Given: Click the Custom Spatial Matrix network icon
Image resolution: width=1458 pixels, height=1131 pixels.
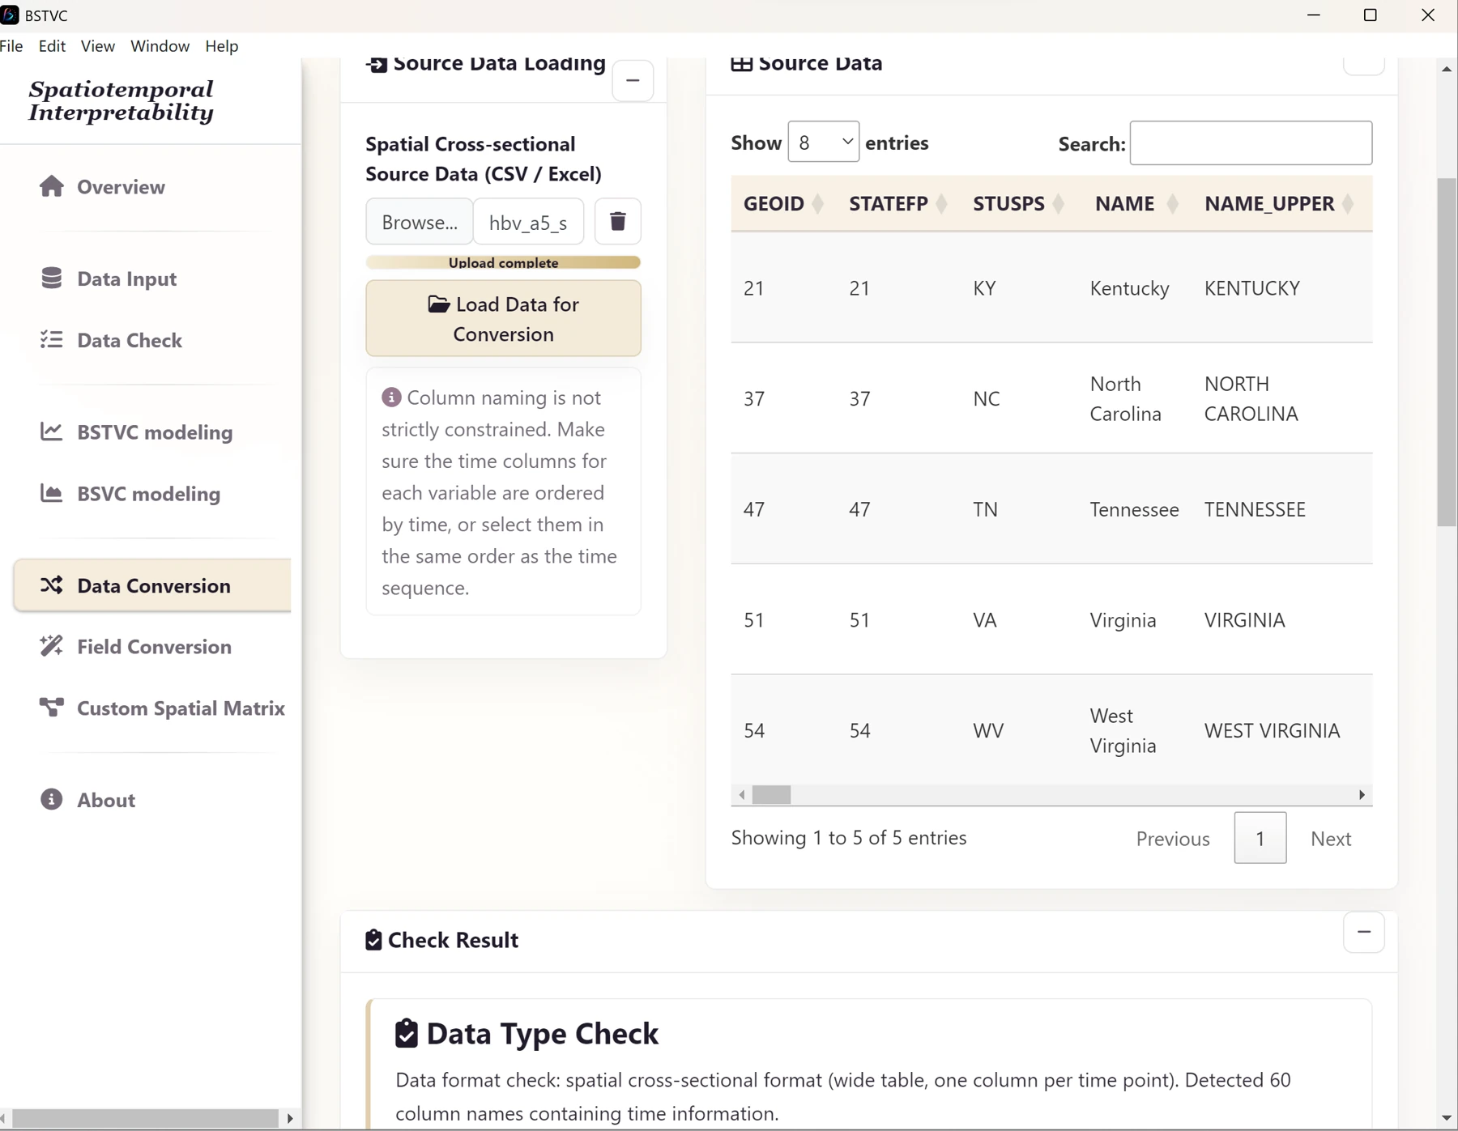Looking at the screenshot, I should click(x=52, y=708).
